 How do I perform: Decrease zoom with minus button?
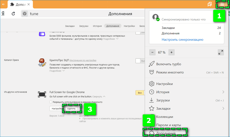coord(152,52)
